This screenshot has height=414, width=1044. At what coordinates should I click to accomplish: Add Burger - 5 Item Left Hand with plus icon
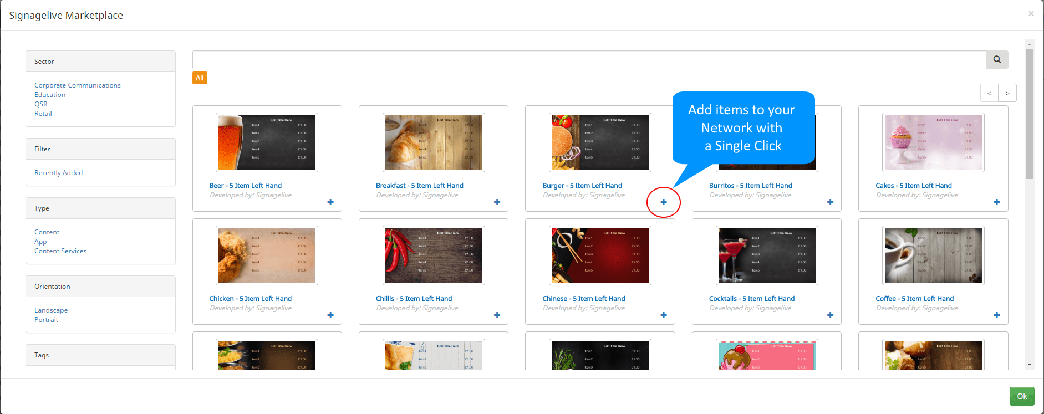[664, 202]
